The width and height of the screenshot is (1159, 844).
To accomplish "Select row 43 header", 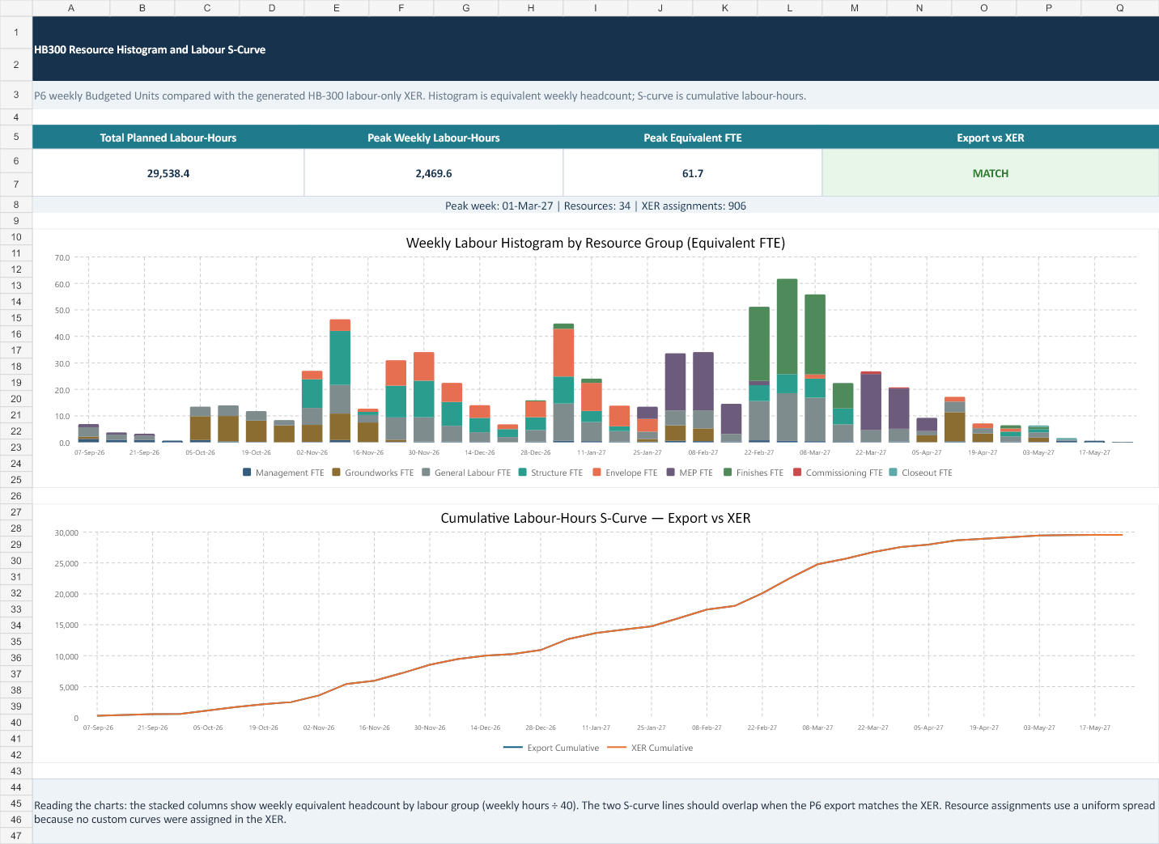I will [16, 771].
